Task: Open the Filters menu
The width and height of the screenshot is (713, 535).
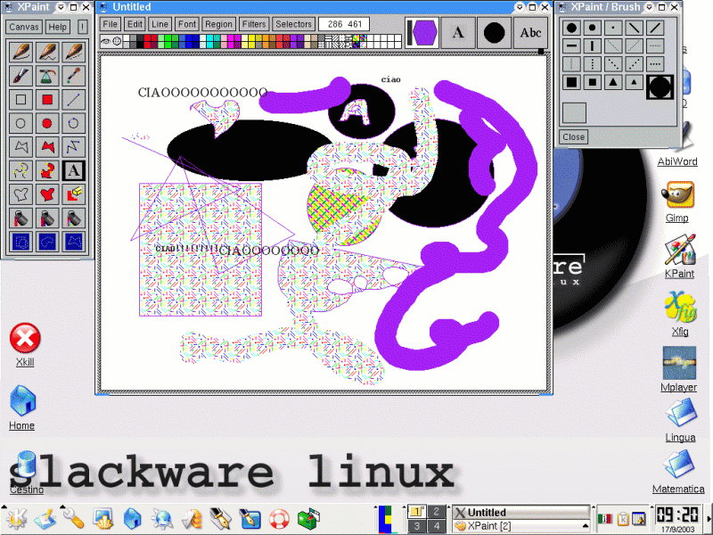Action: pyautogui.click(x=254, y=24)
